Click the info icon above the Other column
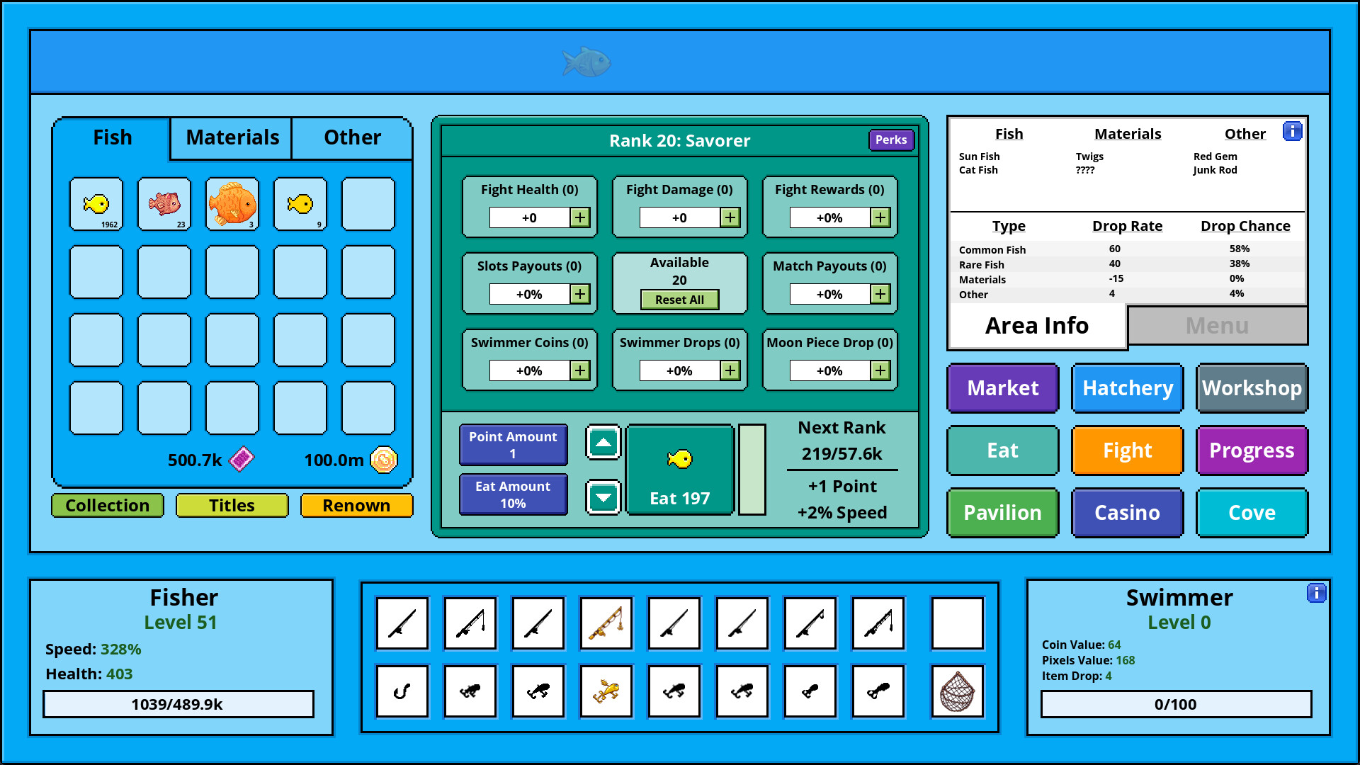 tap(1293, 131)
